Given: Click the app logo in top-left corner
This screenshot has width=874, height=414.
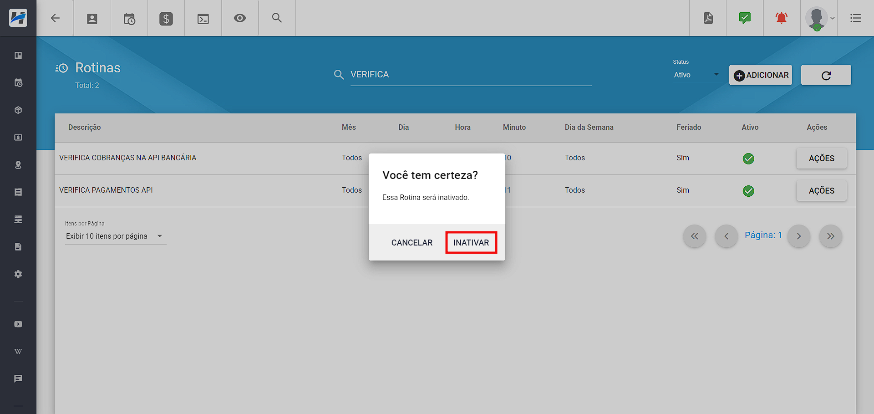Looking at the screenshot, I should click(18, 18).
